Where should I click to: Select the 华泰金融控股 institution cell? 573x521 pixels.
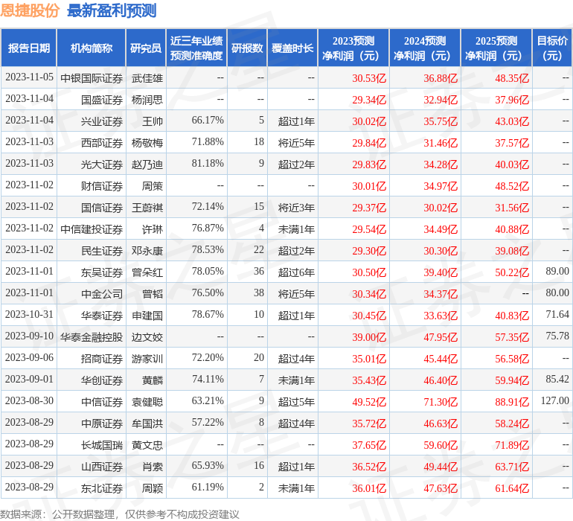point(92,336)
